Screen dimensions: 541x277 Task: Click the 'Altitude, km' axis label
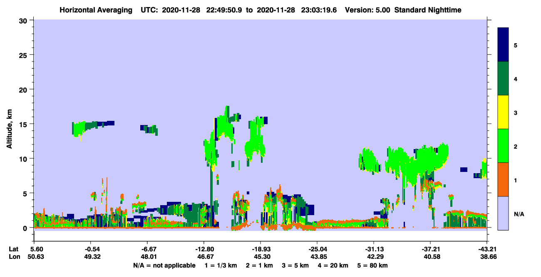coord(9,128)
